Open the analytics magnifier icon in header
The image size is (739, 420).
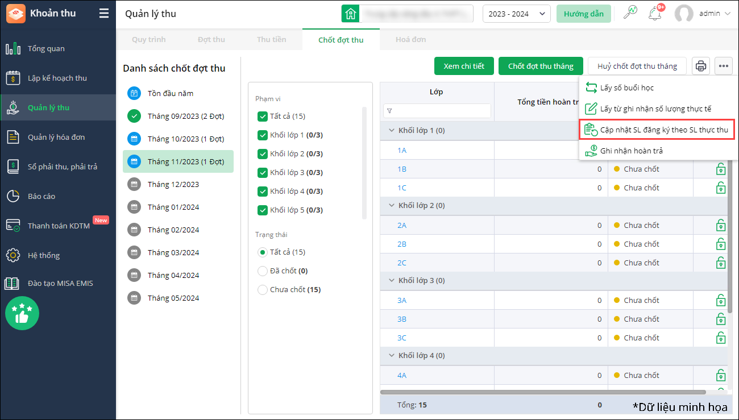(x=630, y=13)
